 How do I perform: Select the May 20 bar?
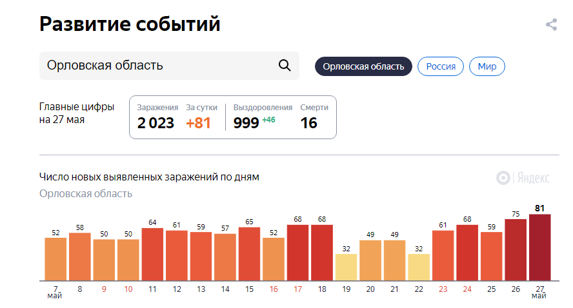pyautogui.click(x=370, y=260)
